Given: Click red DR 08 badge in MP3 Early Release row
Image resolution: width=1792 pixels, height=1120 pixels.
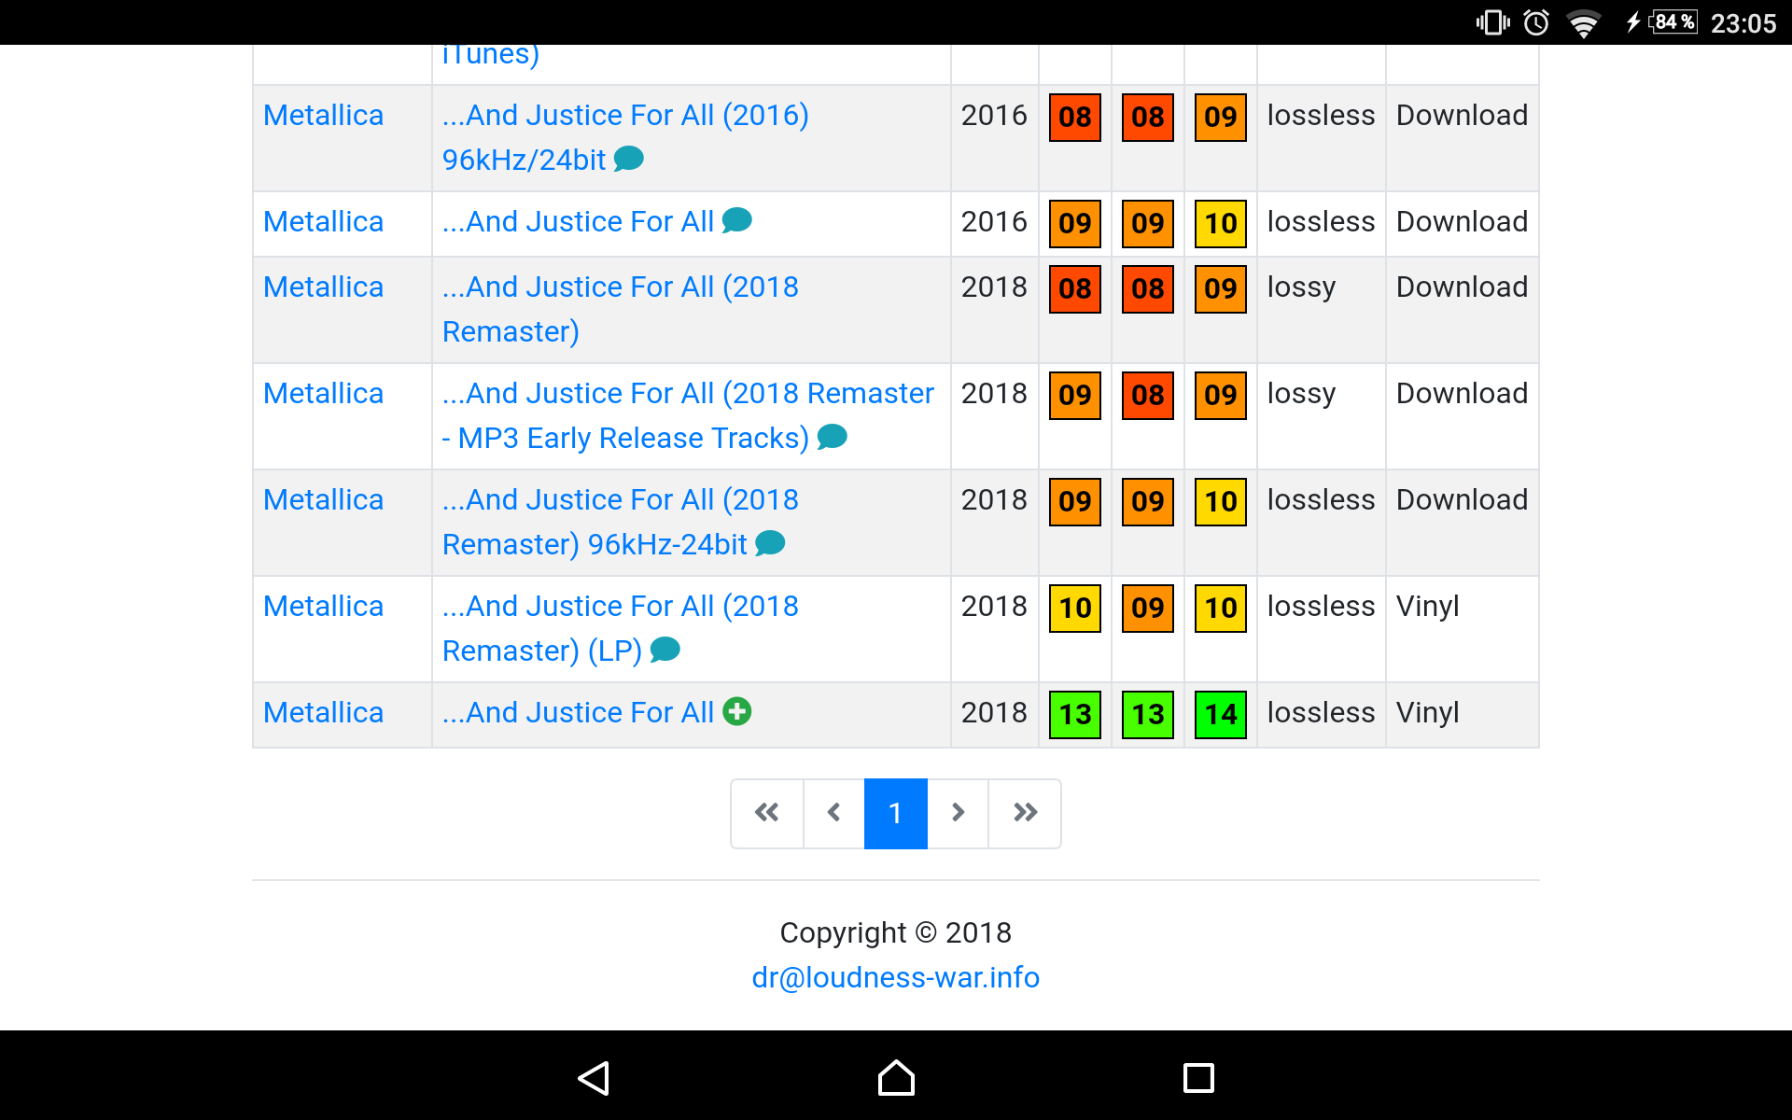Looking at the screenshot, I should click(1148, 396).
